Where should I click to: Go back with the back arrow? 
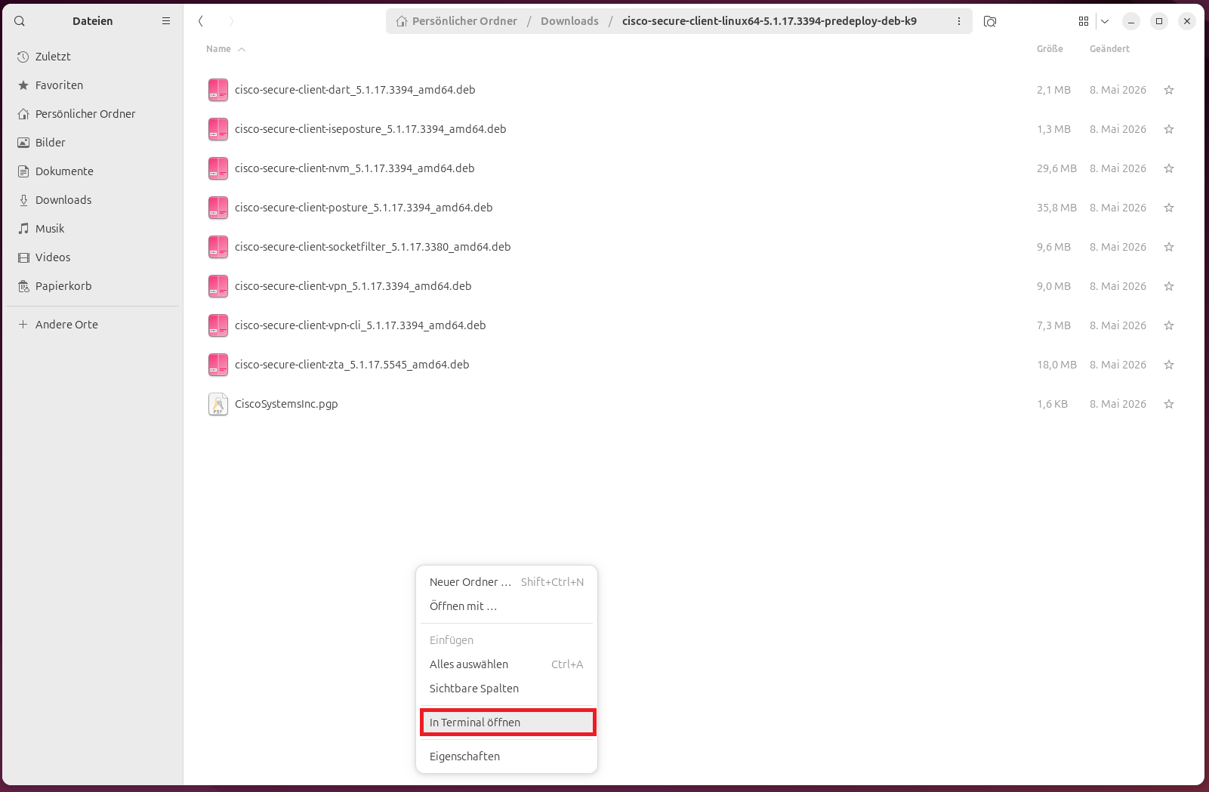point(201,21)
